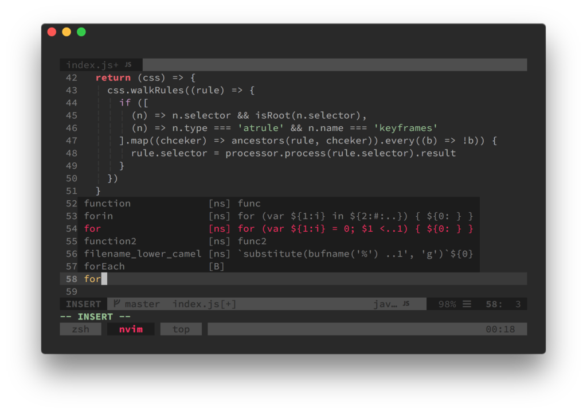Click the JS filetype icon after jav…
The image size is (587, 413).
406,303
